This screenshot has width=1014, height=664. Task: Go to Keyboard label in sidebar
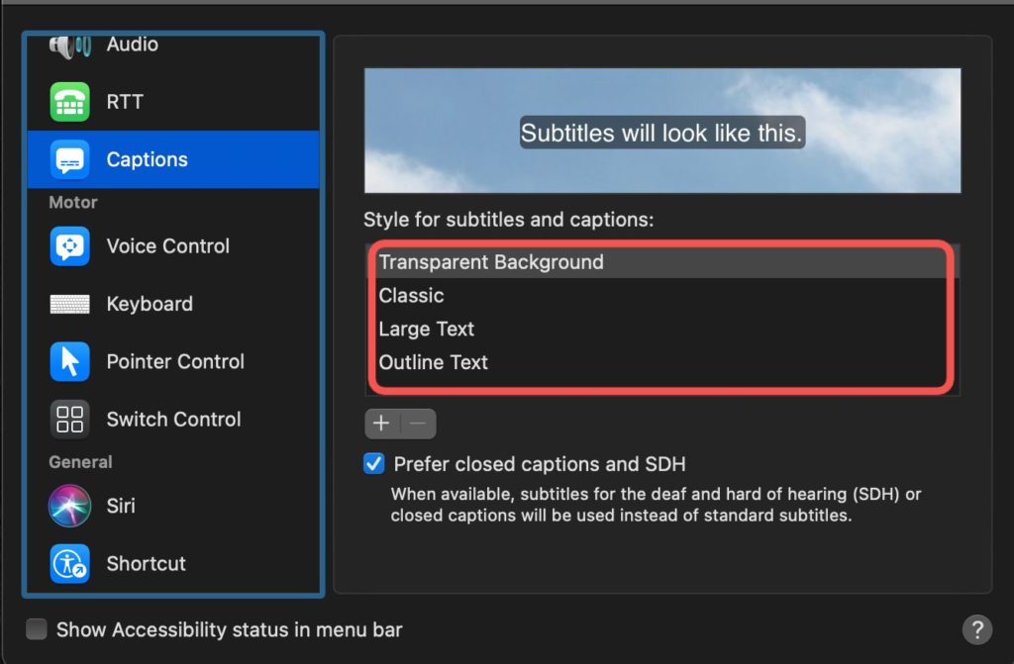150,304
